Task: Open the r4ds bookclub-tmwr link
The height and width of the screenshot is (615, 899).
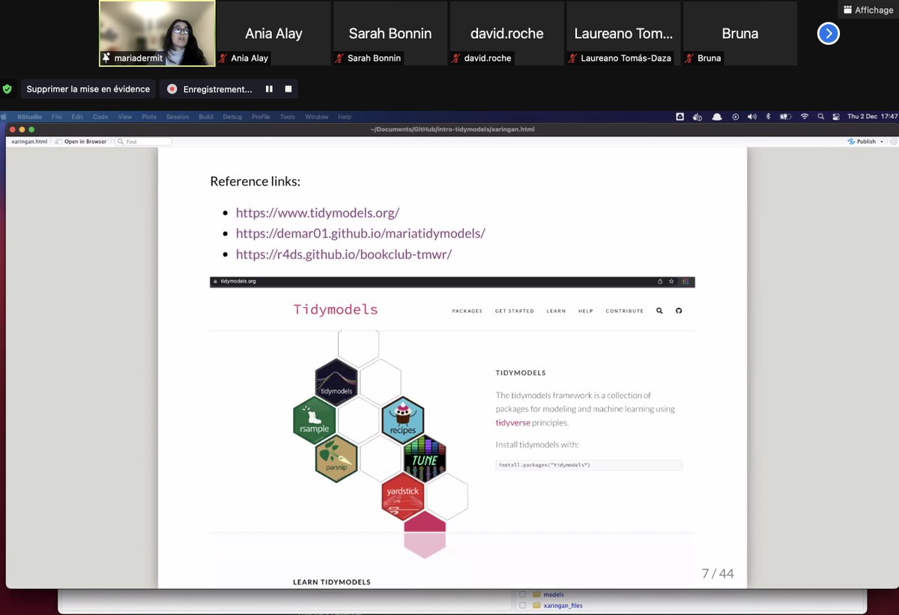Action: click(344, 254)
